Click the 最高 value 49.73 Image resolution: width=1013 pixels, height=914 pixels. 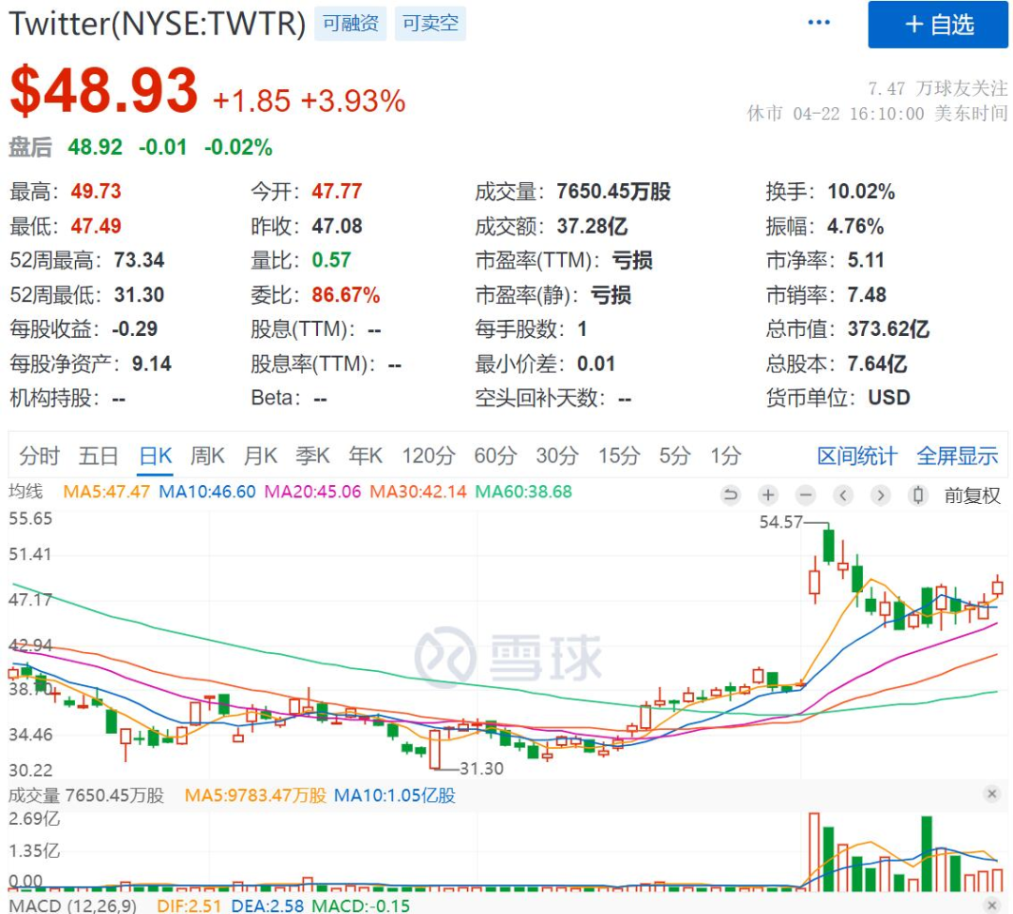97,191
